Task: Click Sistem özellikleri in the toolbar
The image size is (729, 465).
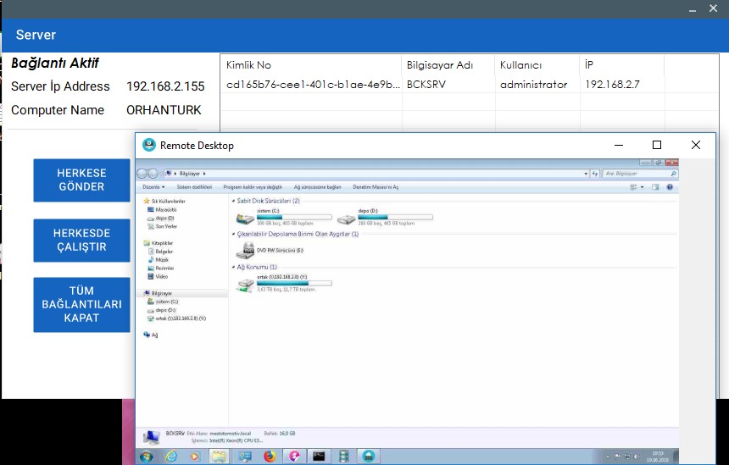Action: click(194, 186)
